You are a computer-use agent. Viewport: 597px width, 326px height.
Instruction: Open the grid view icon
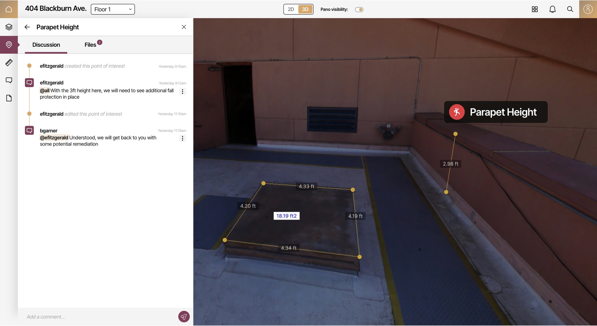pyautogui.click(x=535, y=9)
